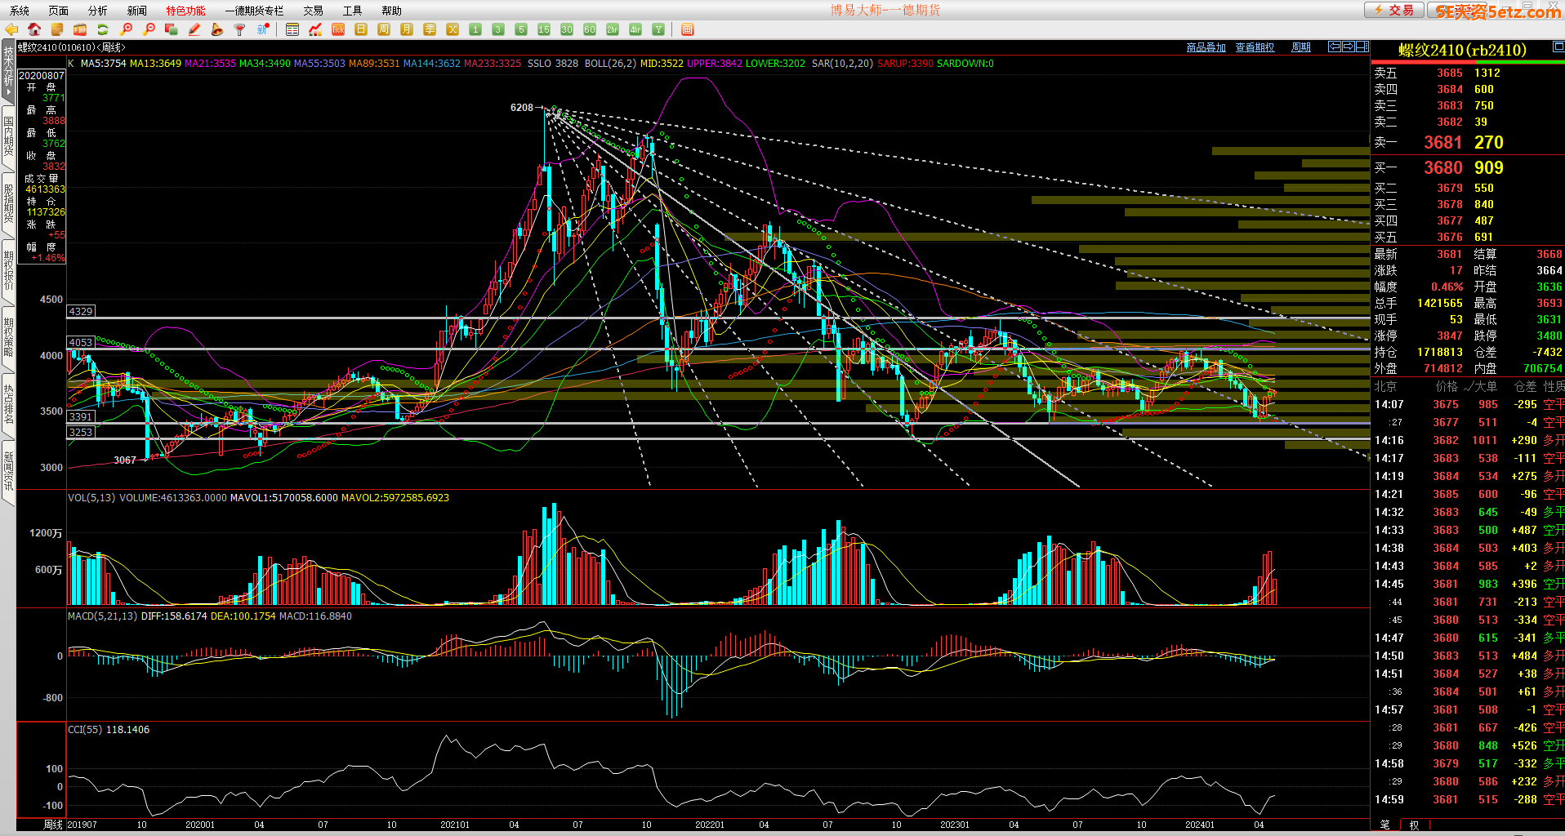
Task: Switch to 月 monthly period
Action: (x=407, y=29)
